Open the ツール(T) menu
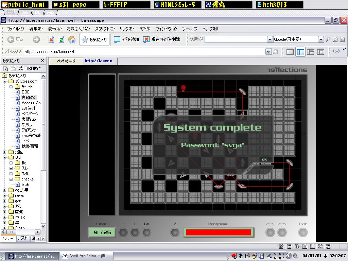Screen dimensions: 348x261 coord(190,29)
